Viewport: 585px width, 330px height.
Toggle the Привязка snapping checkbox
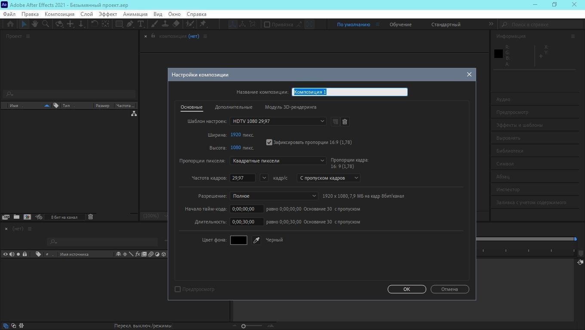tap(267, 24)
